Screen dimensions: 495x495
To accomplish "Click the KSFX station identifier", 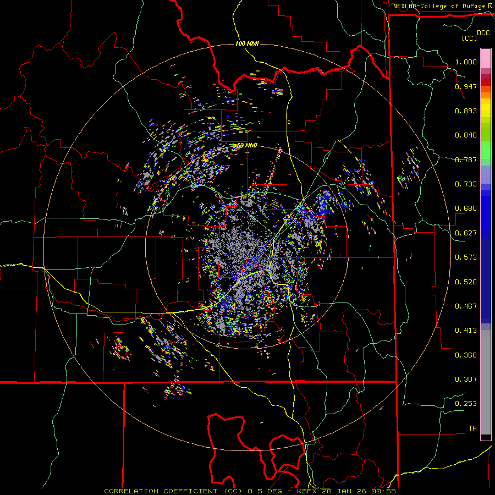I will coord(307,491).
